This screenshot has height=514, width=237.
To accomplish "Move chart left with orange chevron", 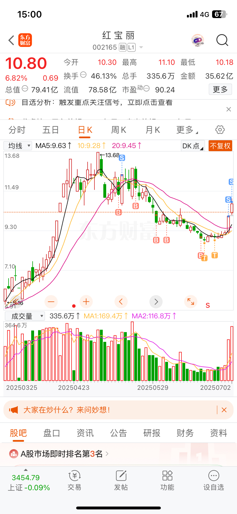I will pyautogui.click(x=121, y=301).
